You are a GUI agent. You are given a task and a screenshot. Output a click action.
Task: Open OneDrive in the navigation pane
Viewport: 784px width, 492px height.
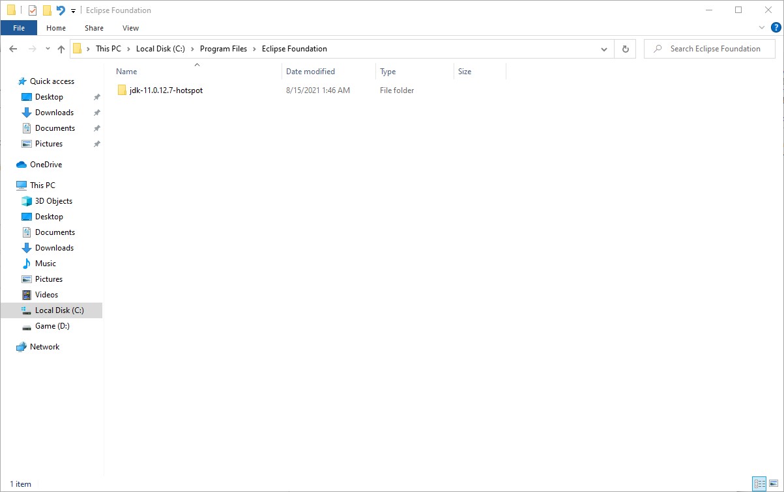point(46,165)
